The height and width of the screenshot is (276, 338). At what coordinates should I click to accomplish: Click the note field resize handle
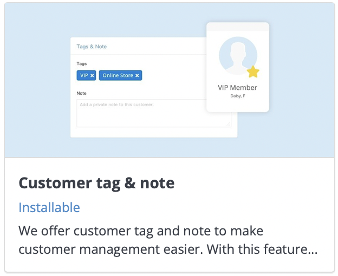[x=229, y=124]
